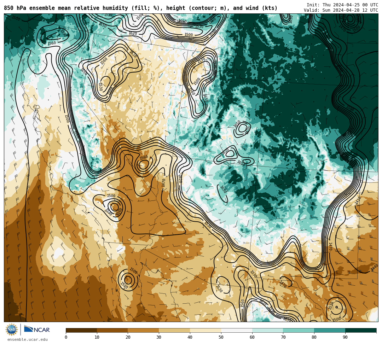Click the NSF logo

pos(12,330)
